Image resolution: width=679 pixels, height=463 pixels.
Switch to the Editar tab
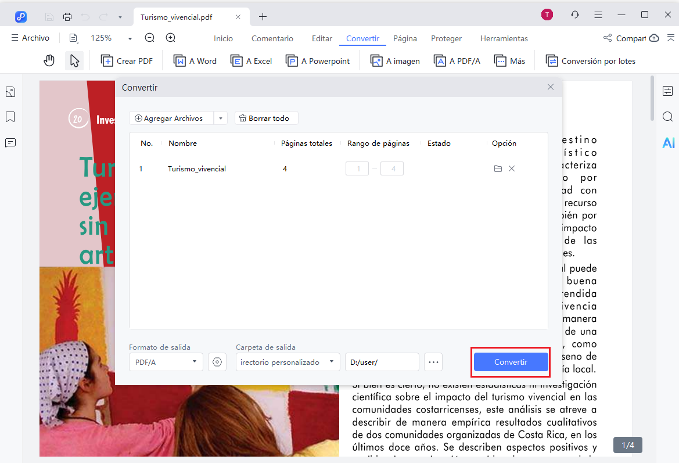point(322,38)
